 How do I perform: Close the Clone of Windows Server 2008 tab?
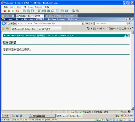pyautogui.click(x=76, y=16)
